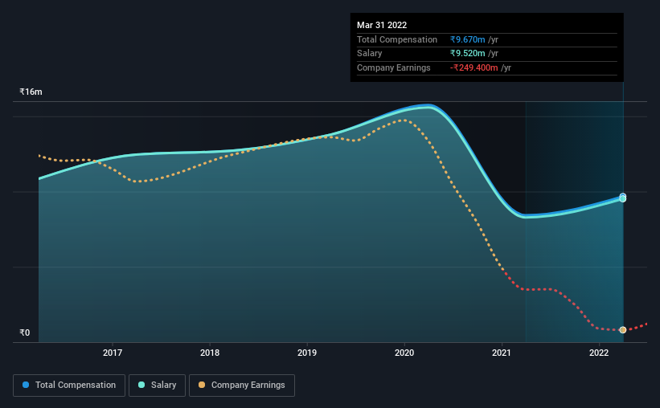Toggle the Salary legend button
The width and height of the screenshot is (660, 408).
(x=157, y=386)
